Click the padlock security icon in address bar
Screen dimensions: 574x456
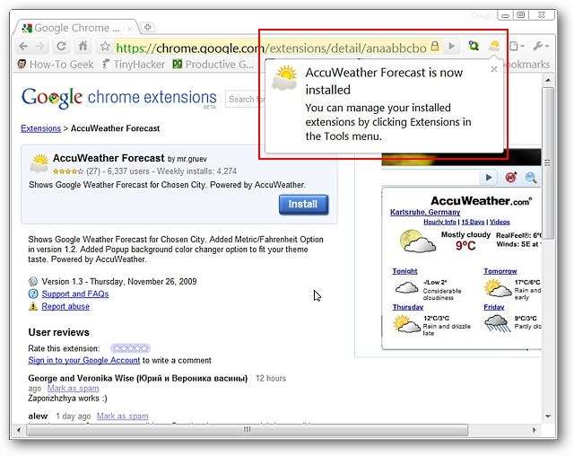click(434, 46)
